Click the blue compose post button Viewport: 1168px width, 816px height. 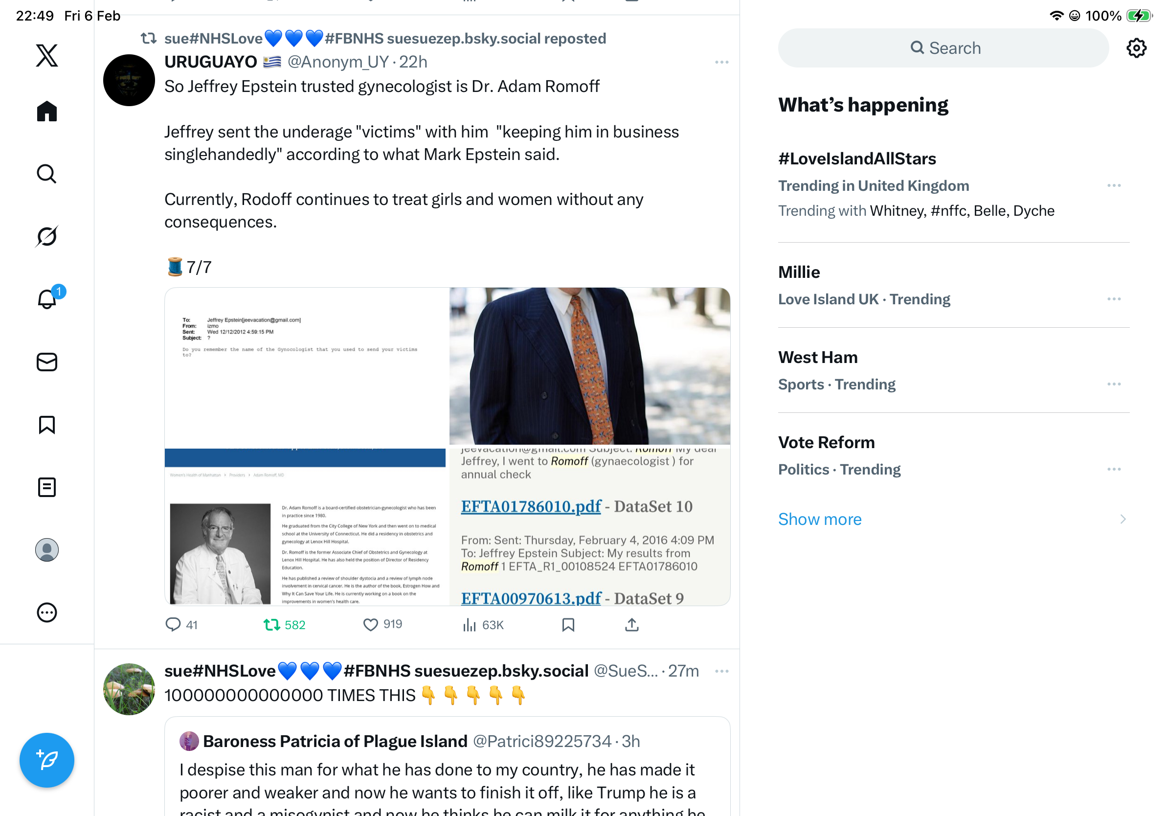(47, 760)
